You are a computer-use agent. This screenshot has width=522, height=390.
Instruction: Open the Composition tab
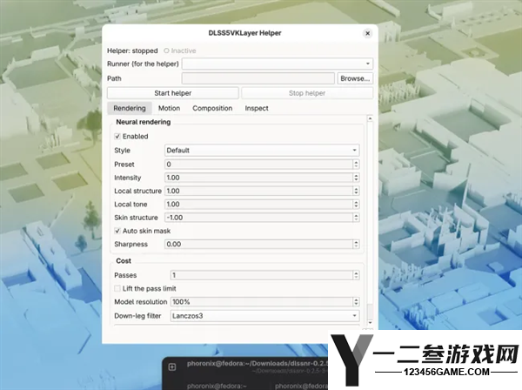pos(212,108)
